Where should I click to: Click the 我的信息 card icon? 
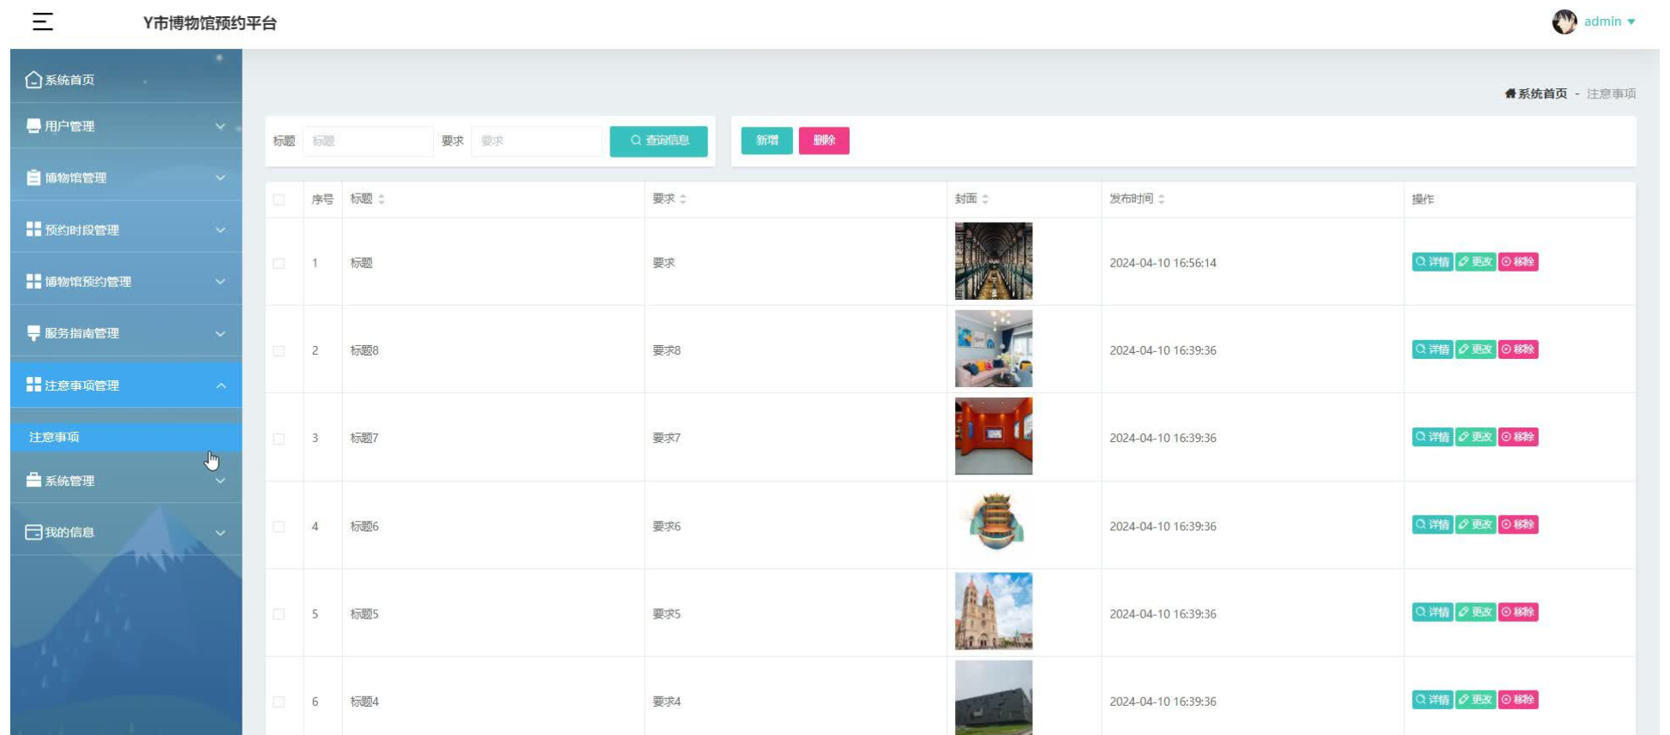(x=33, y=532)
